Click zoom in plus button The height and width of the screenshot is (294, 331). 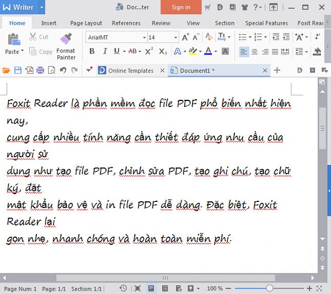309,288
